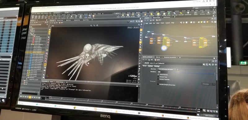The image size is (248, 120).
Task: Toggle the Finish Kernels checkbox
Action: point(158,75)
